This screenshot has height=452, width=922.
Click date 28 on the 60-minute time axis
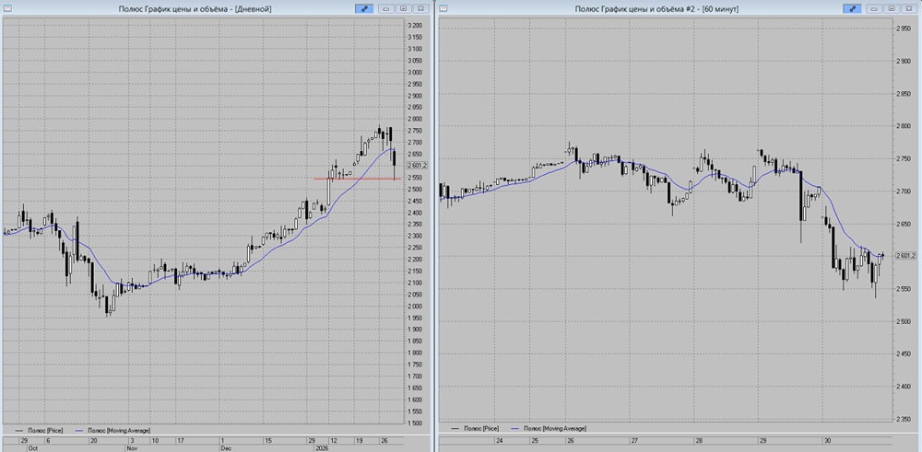699,440
